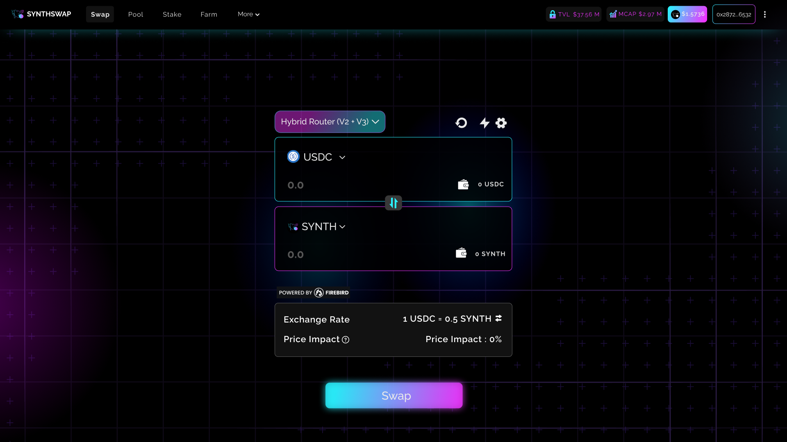
Task: Open the three-dot options menu
Action: [764, 14]
